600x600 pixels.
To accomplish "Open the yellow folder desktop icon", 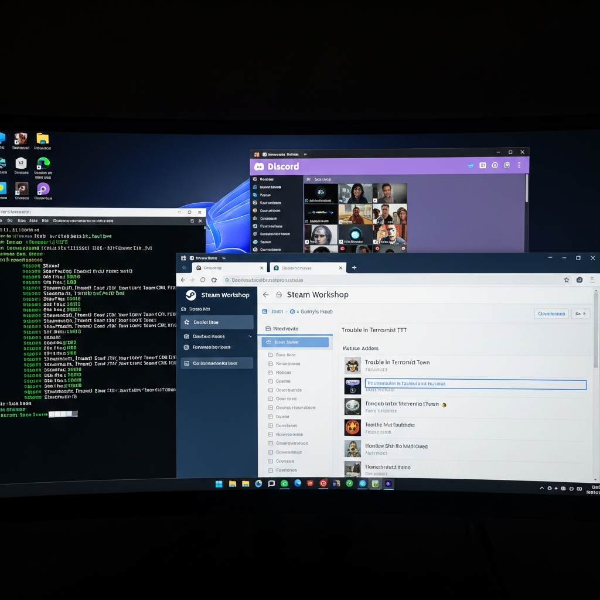I will (42, 138).
